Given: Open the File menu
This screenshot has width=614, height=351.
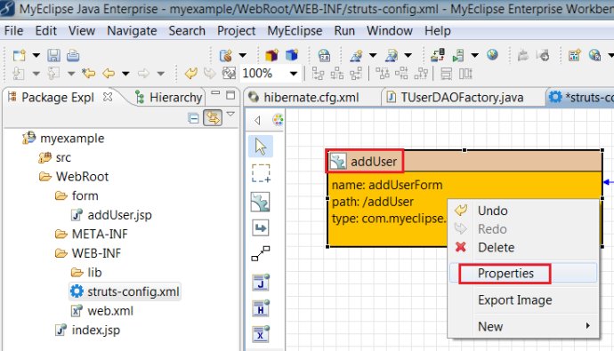Looking at the screenshot, I should click(x=13, y=30).
